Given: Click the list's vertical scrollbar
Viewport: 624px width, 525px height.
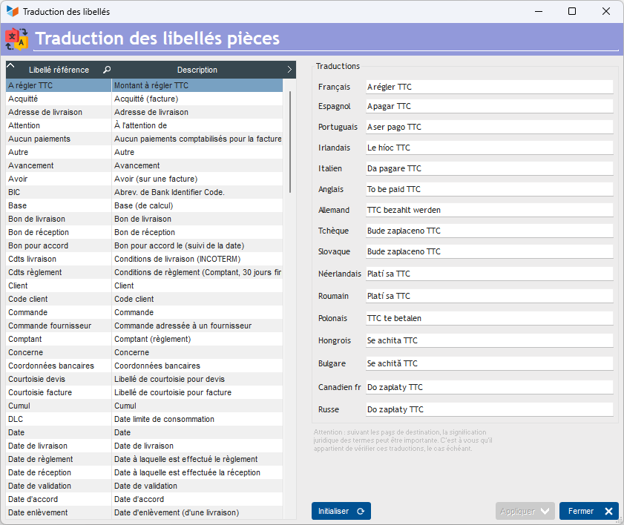Looking at the screenshot, I should pos(289,141).
